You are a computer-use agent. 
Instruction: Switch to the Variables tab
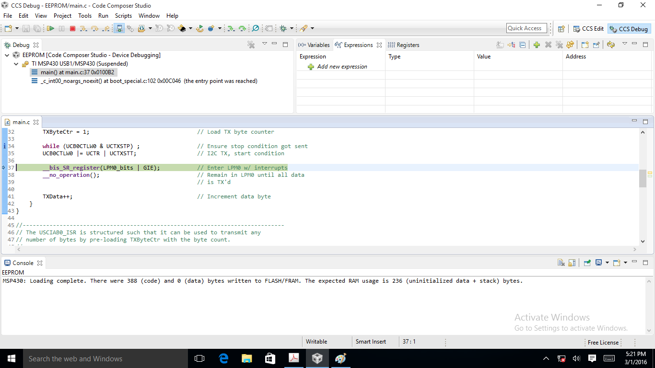coord(314,45)
